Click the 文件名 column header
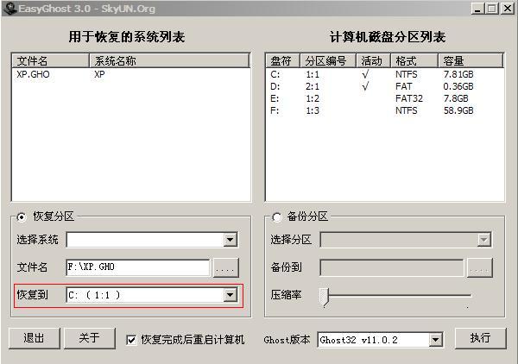The height and width of the screenshot is (364, 518). coord(51,60)
